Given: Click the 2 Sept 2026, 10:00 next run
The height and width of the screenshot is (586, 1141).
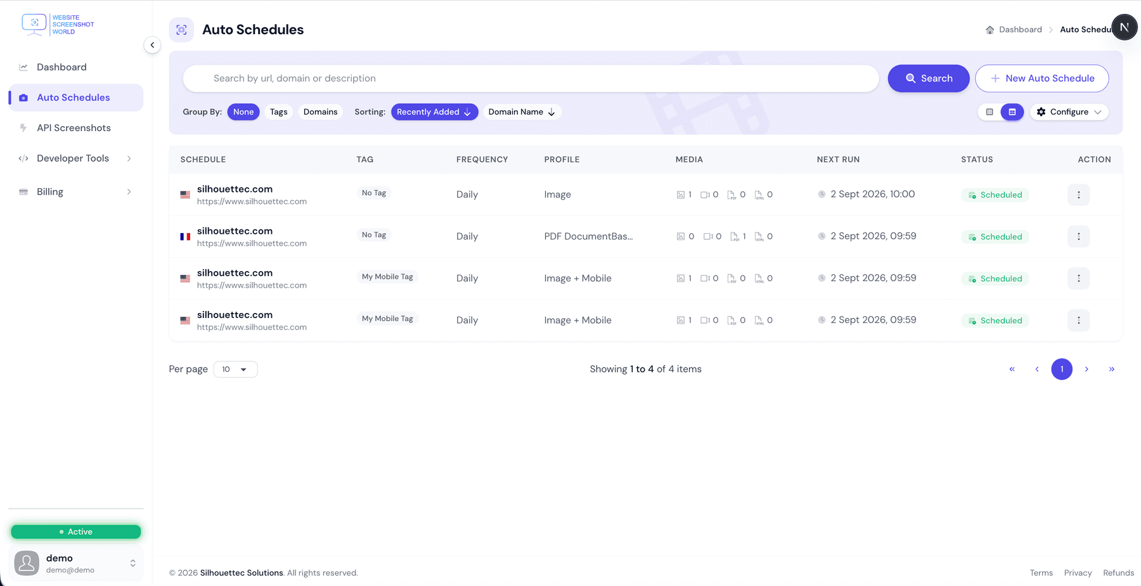Looking at the screenshot, I should pos(872,194).
